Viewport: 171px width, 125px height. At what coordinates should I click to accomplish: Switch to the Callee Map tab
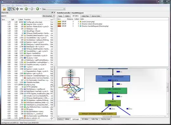(85, 16)
